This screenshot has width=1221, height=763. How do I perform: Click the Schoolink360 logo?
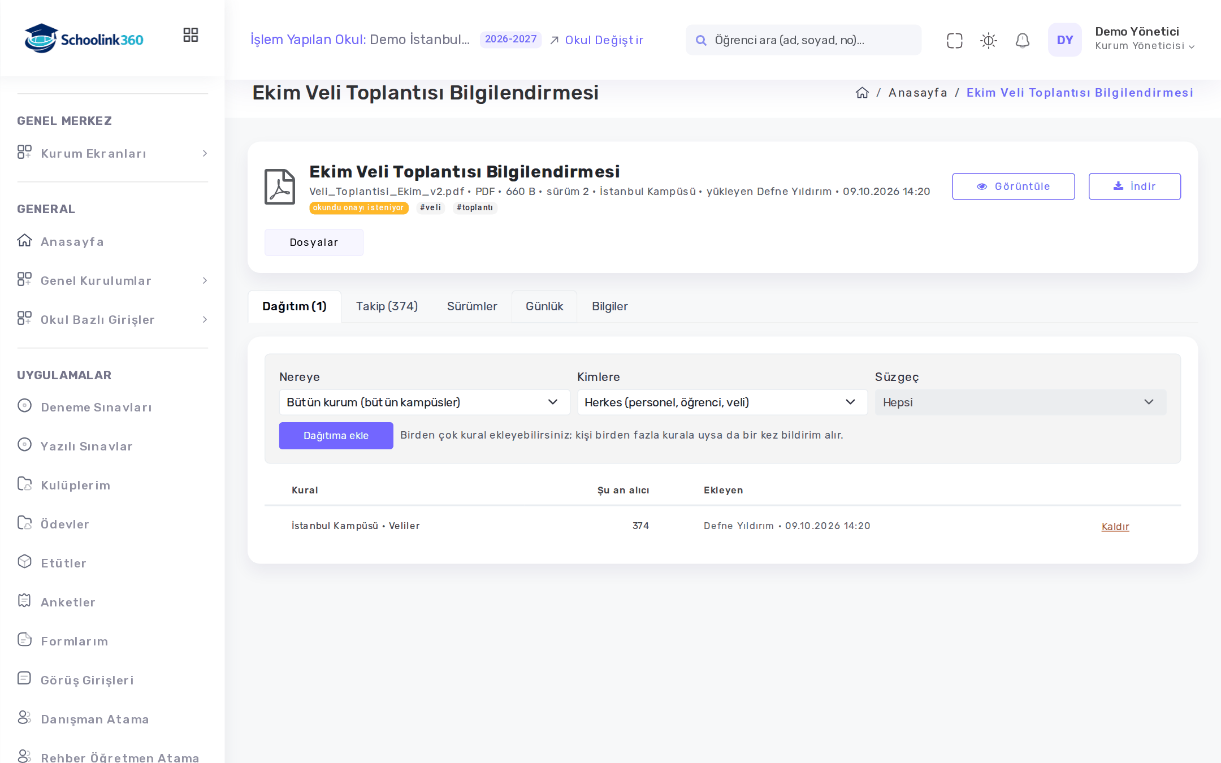tap(84, 38)
